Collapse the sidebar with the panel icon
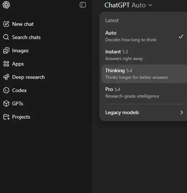This screenshot has height=193, width=187. tap(83, 5)
